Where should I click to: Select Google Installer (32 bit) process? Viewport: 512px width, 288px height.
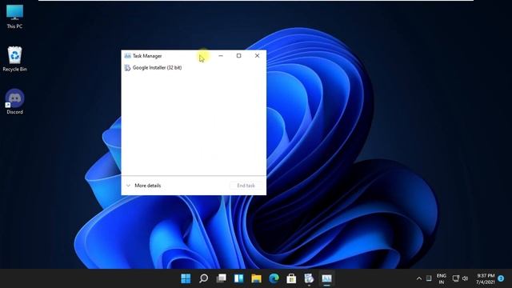click(153, 67)
